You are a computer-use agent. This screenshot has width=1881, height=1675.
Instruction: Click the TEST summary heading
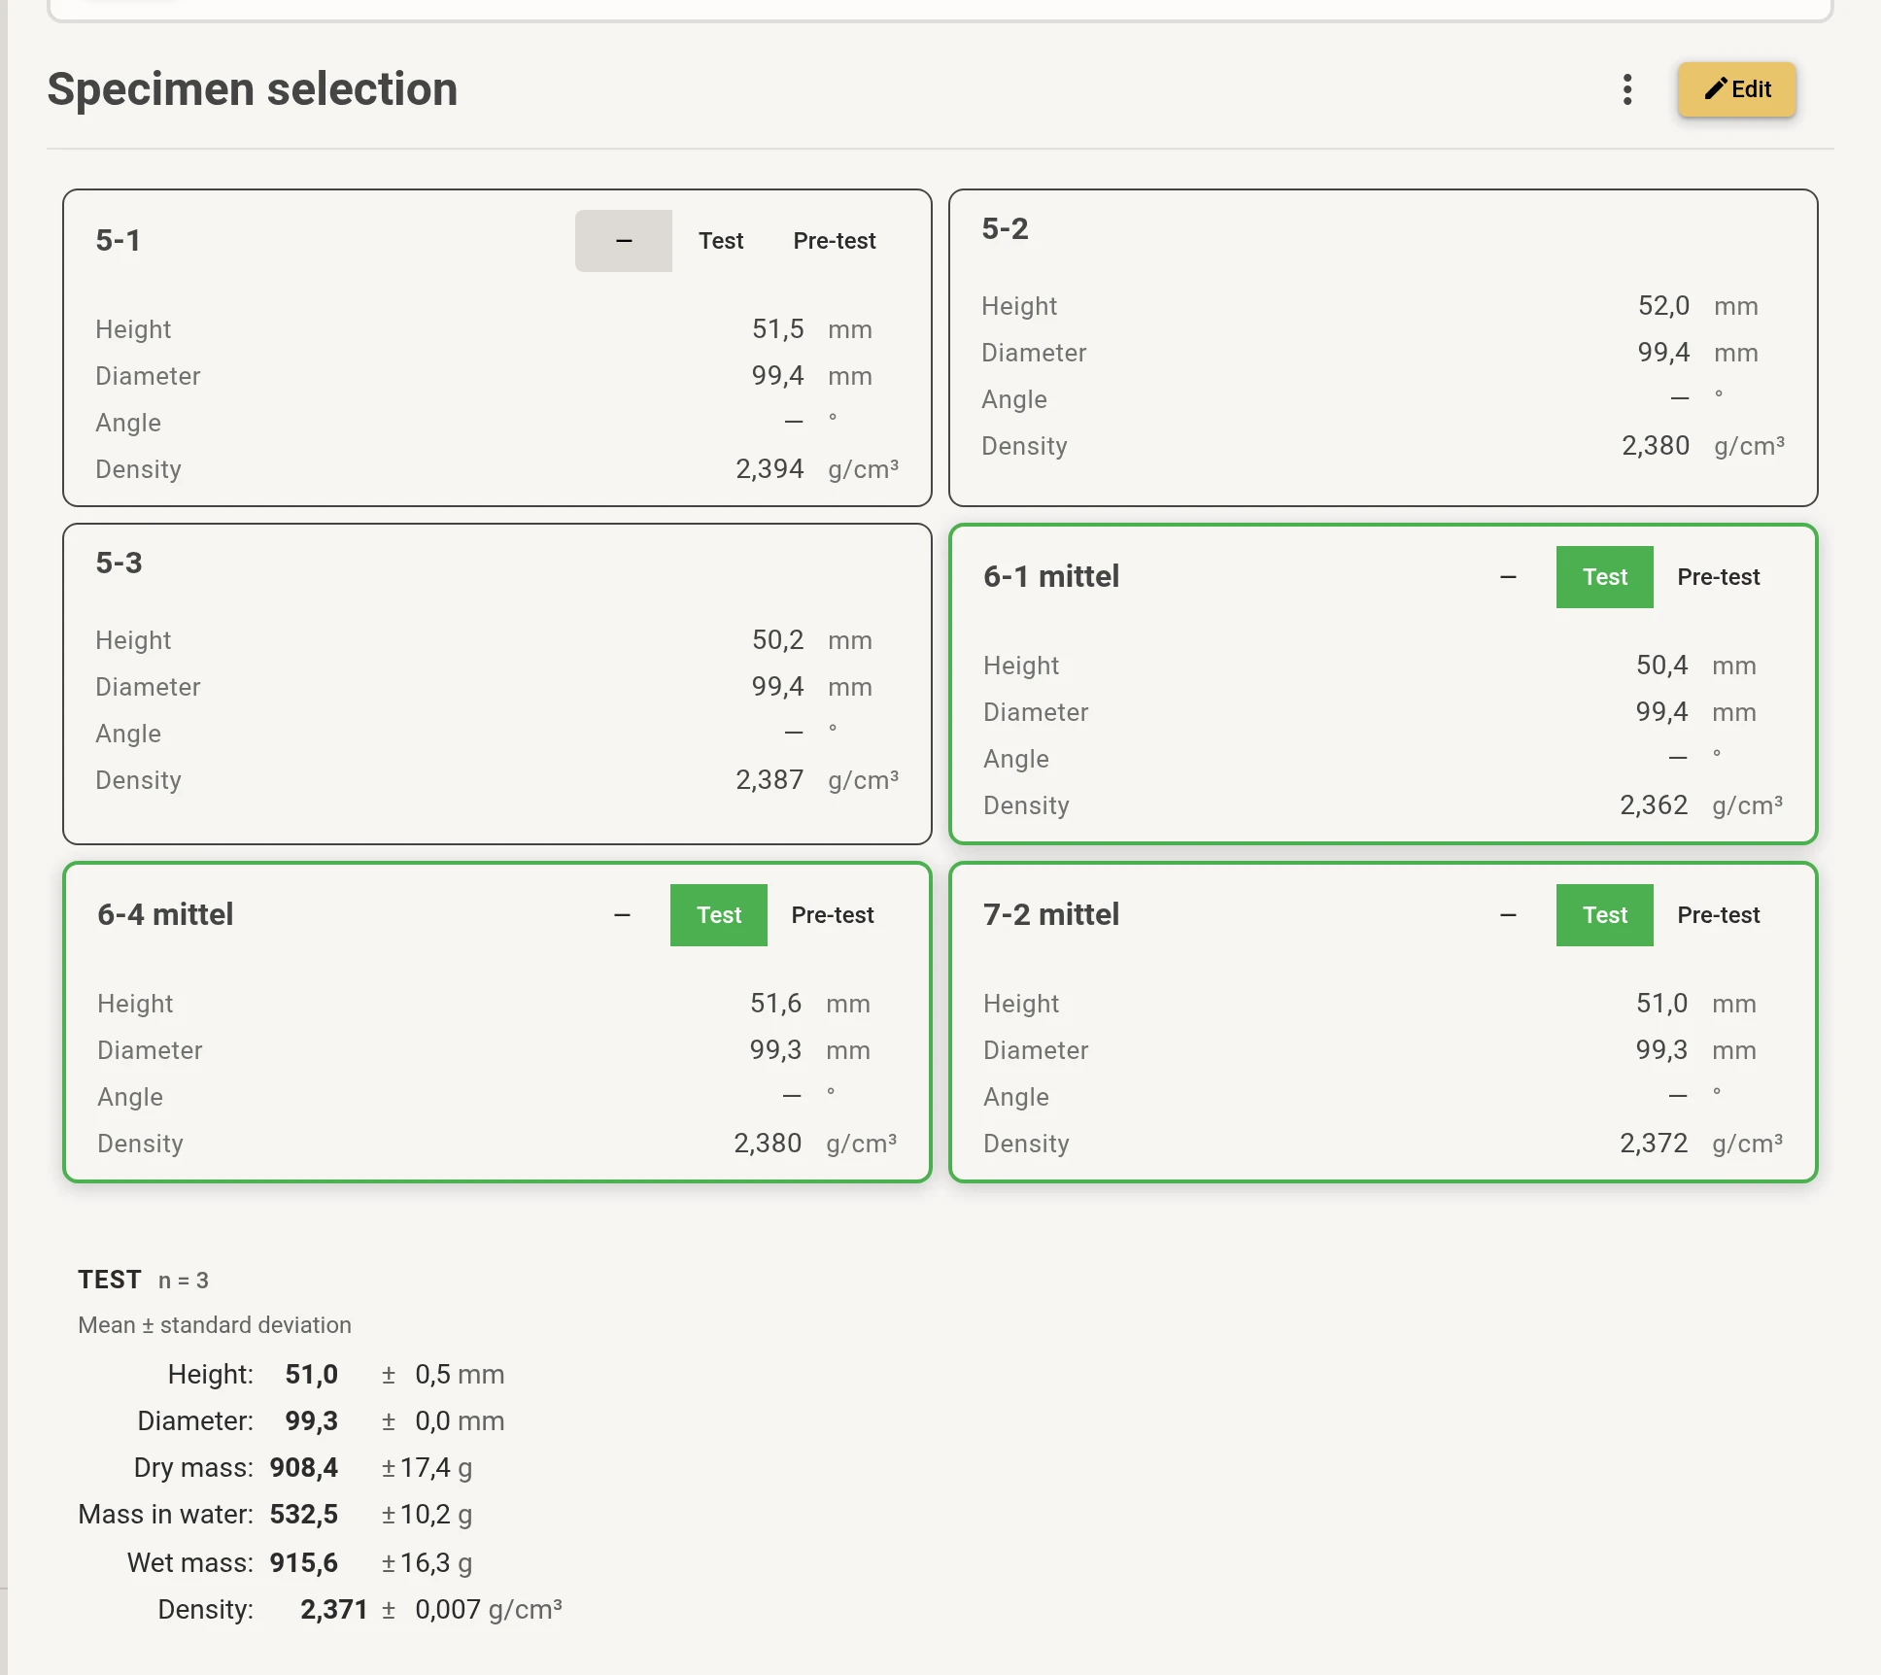110,1280
